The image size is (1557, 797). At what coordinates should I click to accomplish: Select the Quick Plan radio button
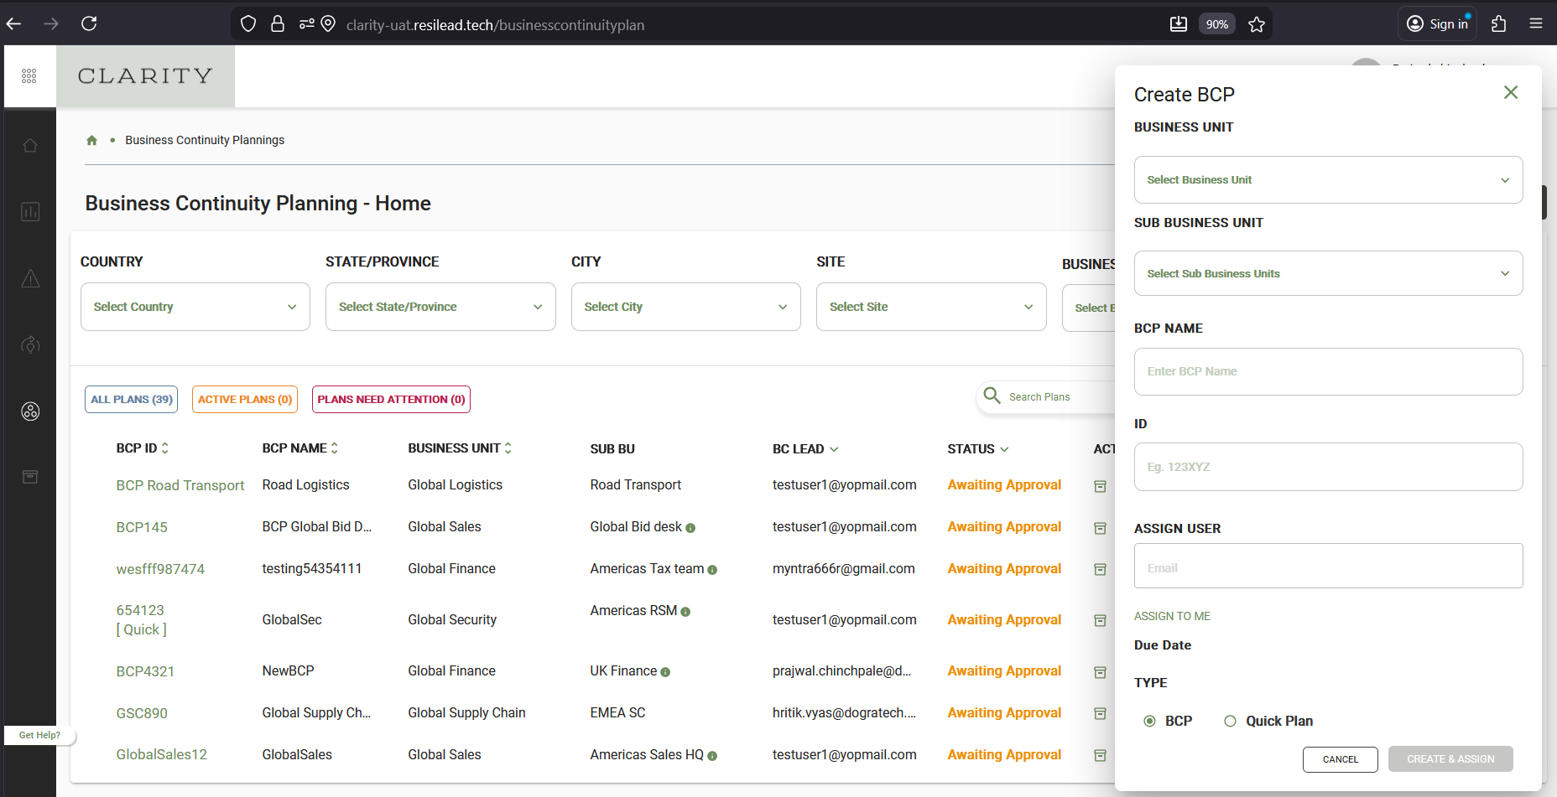[1230, 721]
